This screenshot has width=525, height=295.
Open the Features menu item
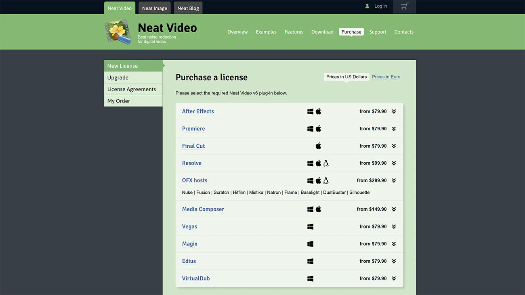294,32
